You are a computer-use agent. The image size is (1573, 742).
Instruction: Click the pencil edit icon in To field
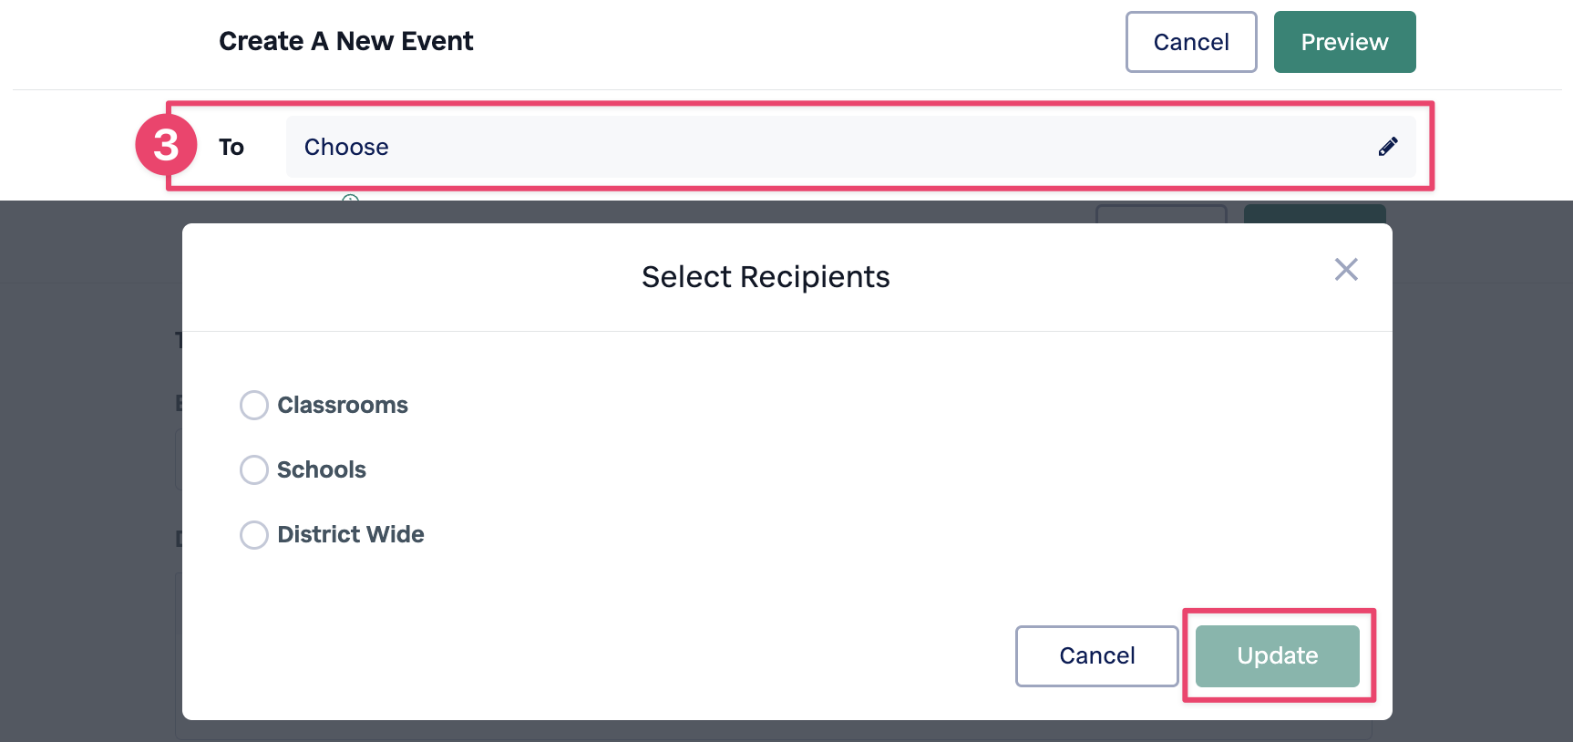click(1388, 147)
